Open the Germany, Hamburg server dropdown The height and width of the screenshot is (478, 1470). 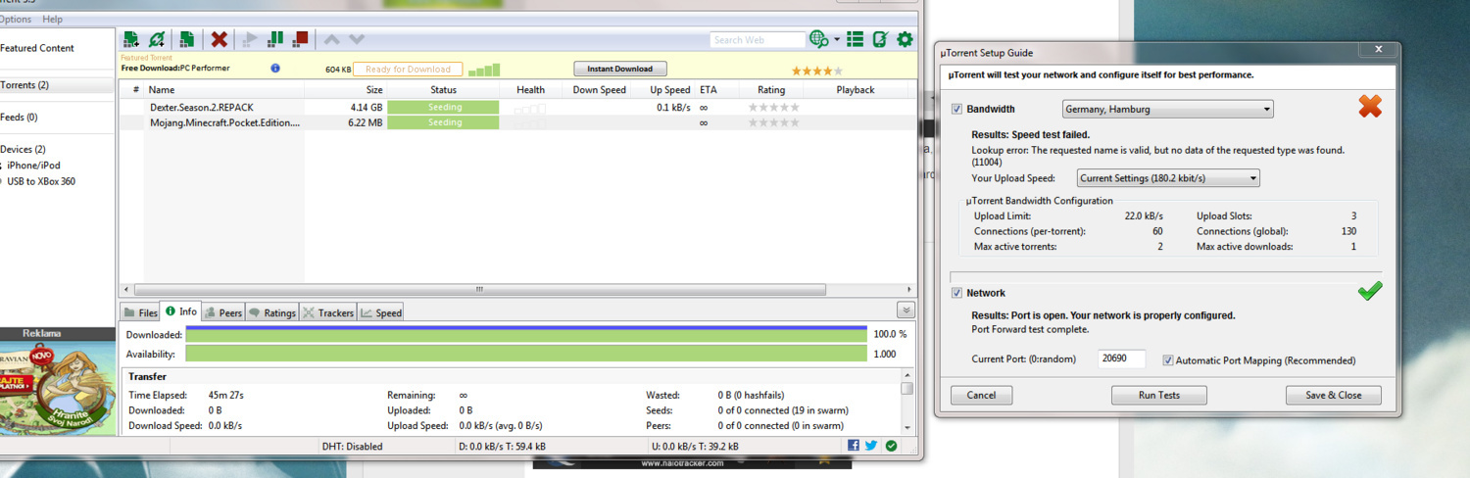coord(1168,109)
